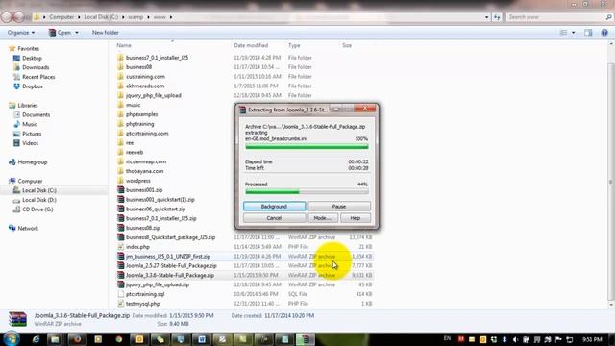This screenshot has width=615, height=346.
Task: Expand the view options dropdown arrow
Action: tap(574, 33)
